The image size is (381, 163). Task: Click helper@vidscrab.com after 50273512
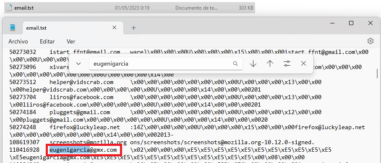click(x=81, y=82)
